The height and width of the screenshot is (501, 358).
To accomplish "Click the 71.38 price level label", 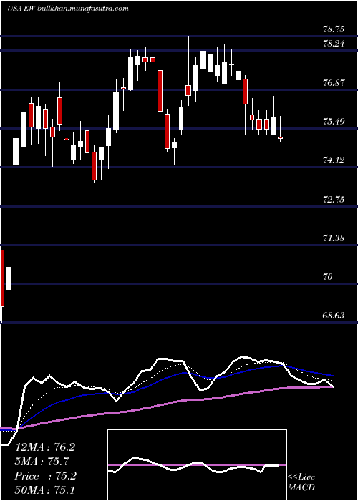I will tap(334, 238).
